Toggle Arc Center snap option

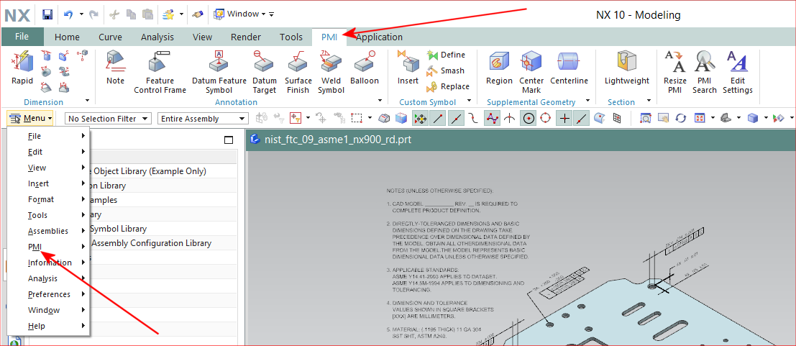click(529, 119)
